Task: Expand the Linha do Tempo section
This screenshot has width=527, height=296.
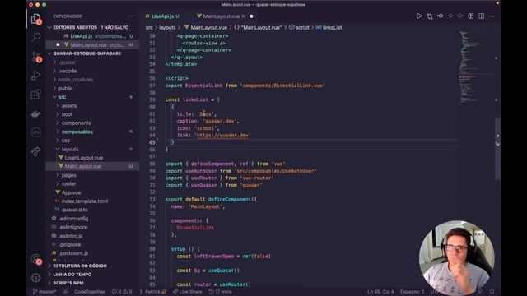Action: pos(92,275)
